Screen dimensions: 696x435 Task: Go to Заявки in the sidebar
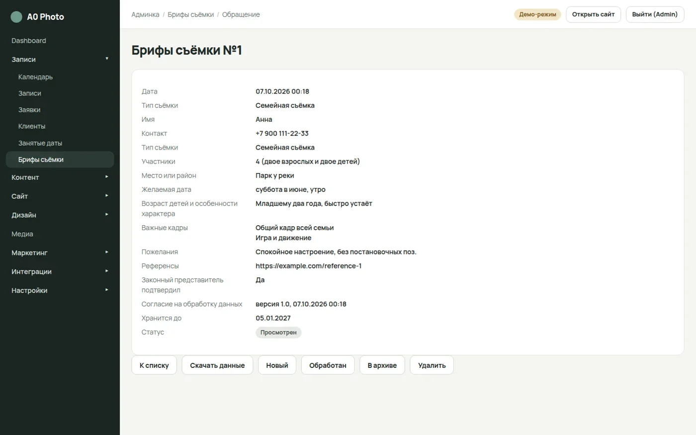[29, 110]
